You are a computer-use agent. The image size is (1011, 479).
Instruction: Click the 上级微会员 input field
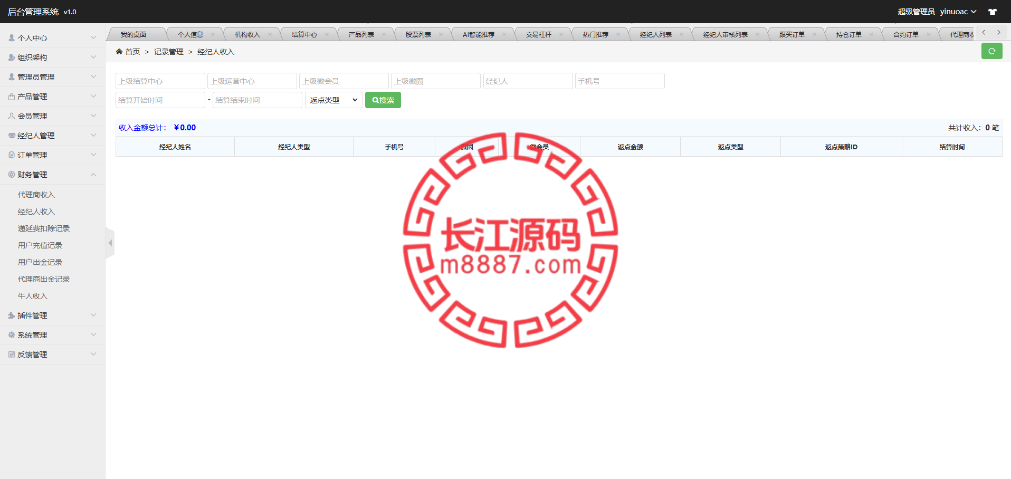(344, 81)
